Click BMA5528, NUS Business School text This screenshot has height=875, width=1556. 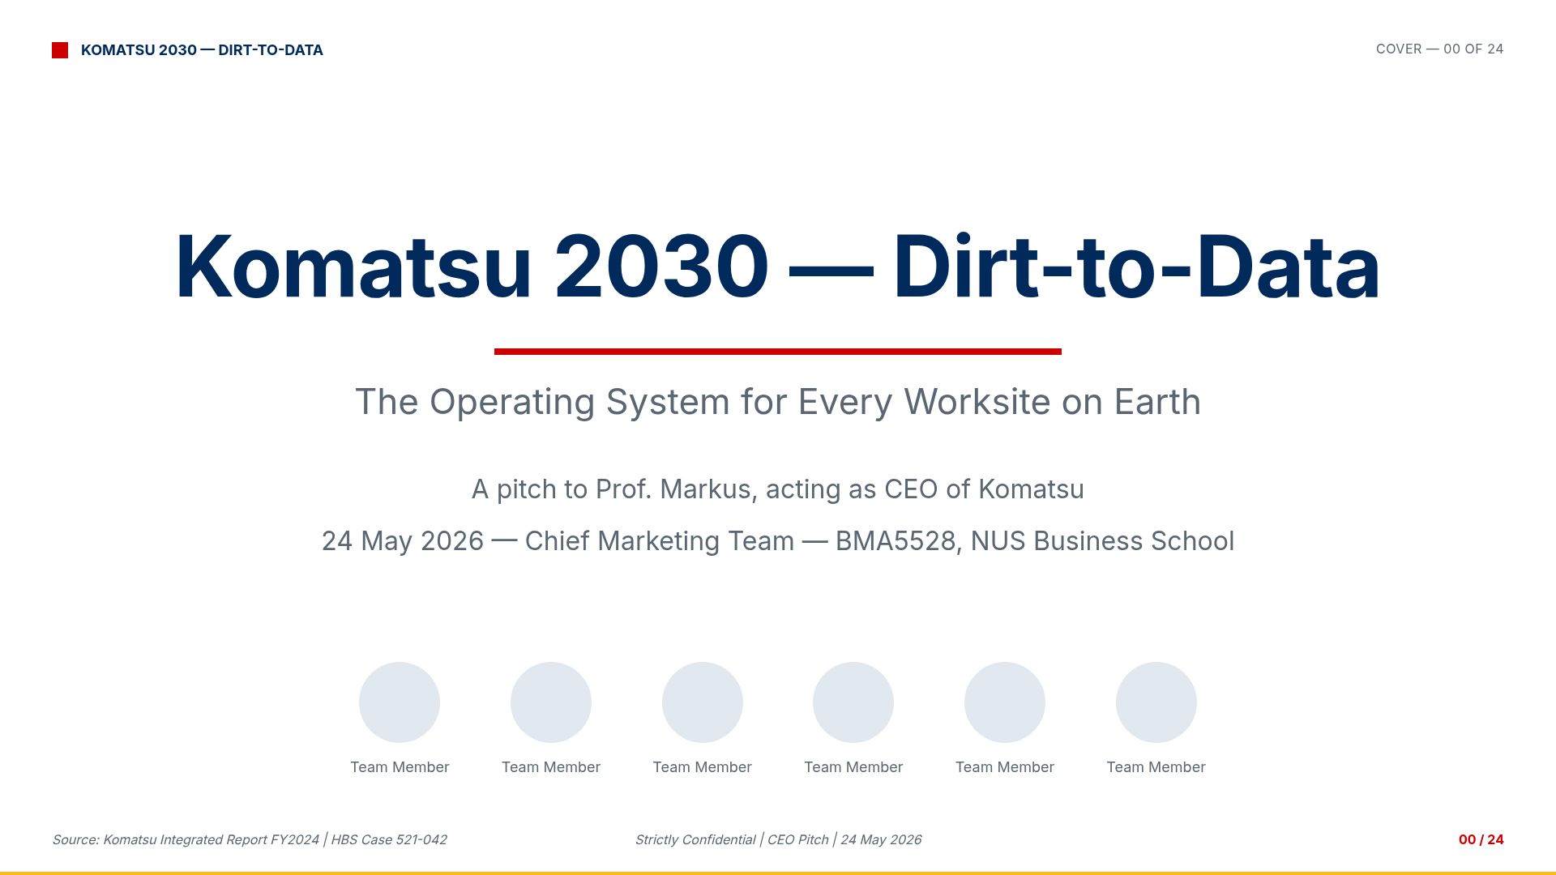click(x=1035, y=541)
